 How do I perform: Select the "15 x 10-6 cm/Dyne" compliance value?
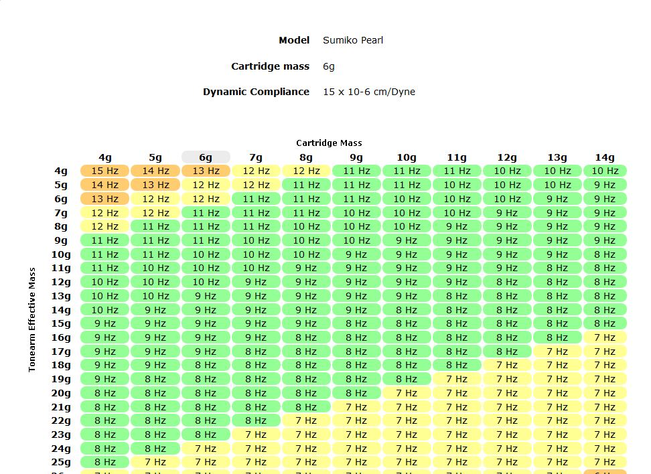(369, 92)
